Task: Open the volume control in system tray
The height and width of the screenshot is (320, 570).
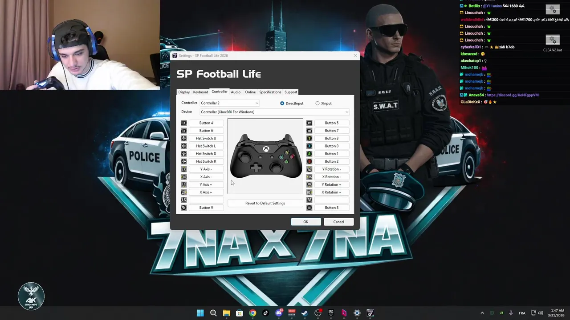Action: [541, 313]
